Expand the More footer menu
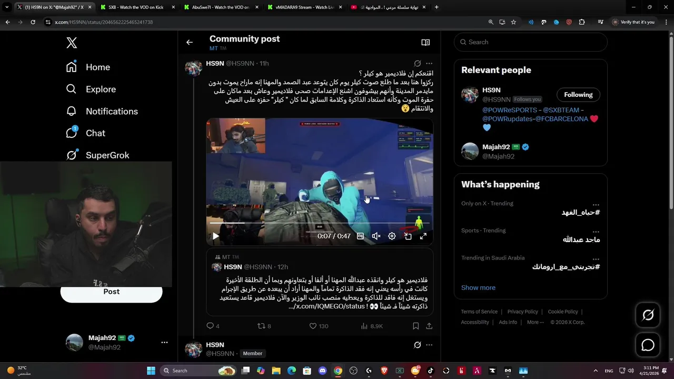 pyautogui.click(x=536, y=322)
